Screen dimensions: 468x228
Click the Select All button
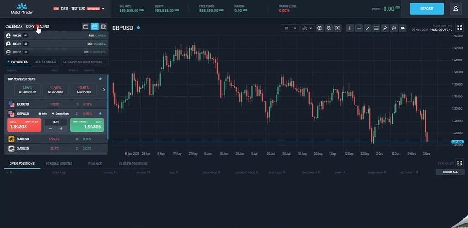click(x=450, y=172)
